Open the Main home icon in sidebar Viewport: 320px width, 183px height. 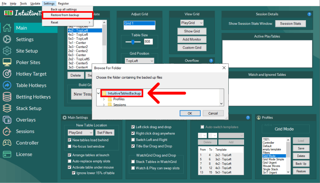pyautogui.click(x=7, y=28)
